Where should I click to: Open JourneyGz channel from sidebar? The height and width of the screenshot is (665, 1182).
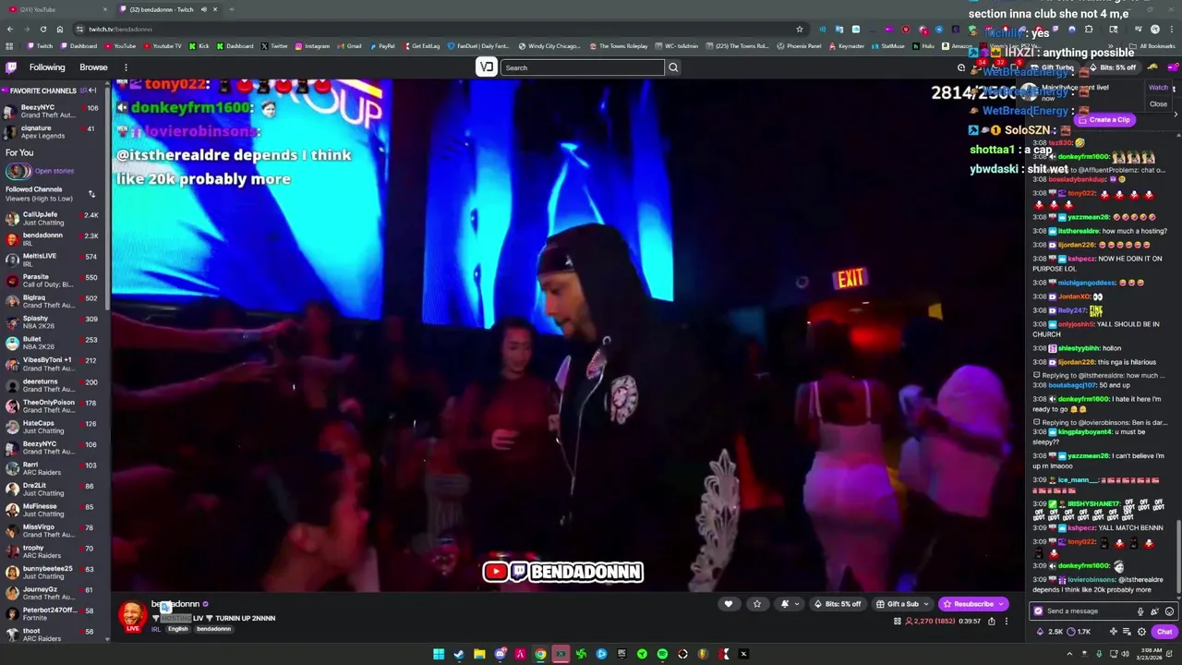tap(54, 593)
